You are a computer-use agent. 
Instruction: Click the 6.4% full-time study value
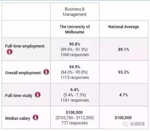click(x=75, y=90)
